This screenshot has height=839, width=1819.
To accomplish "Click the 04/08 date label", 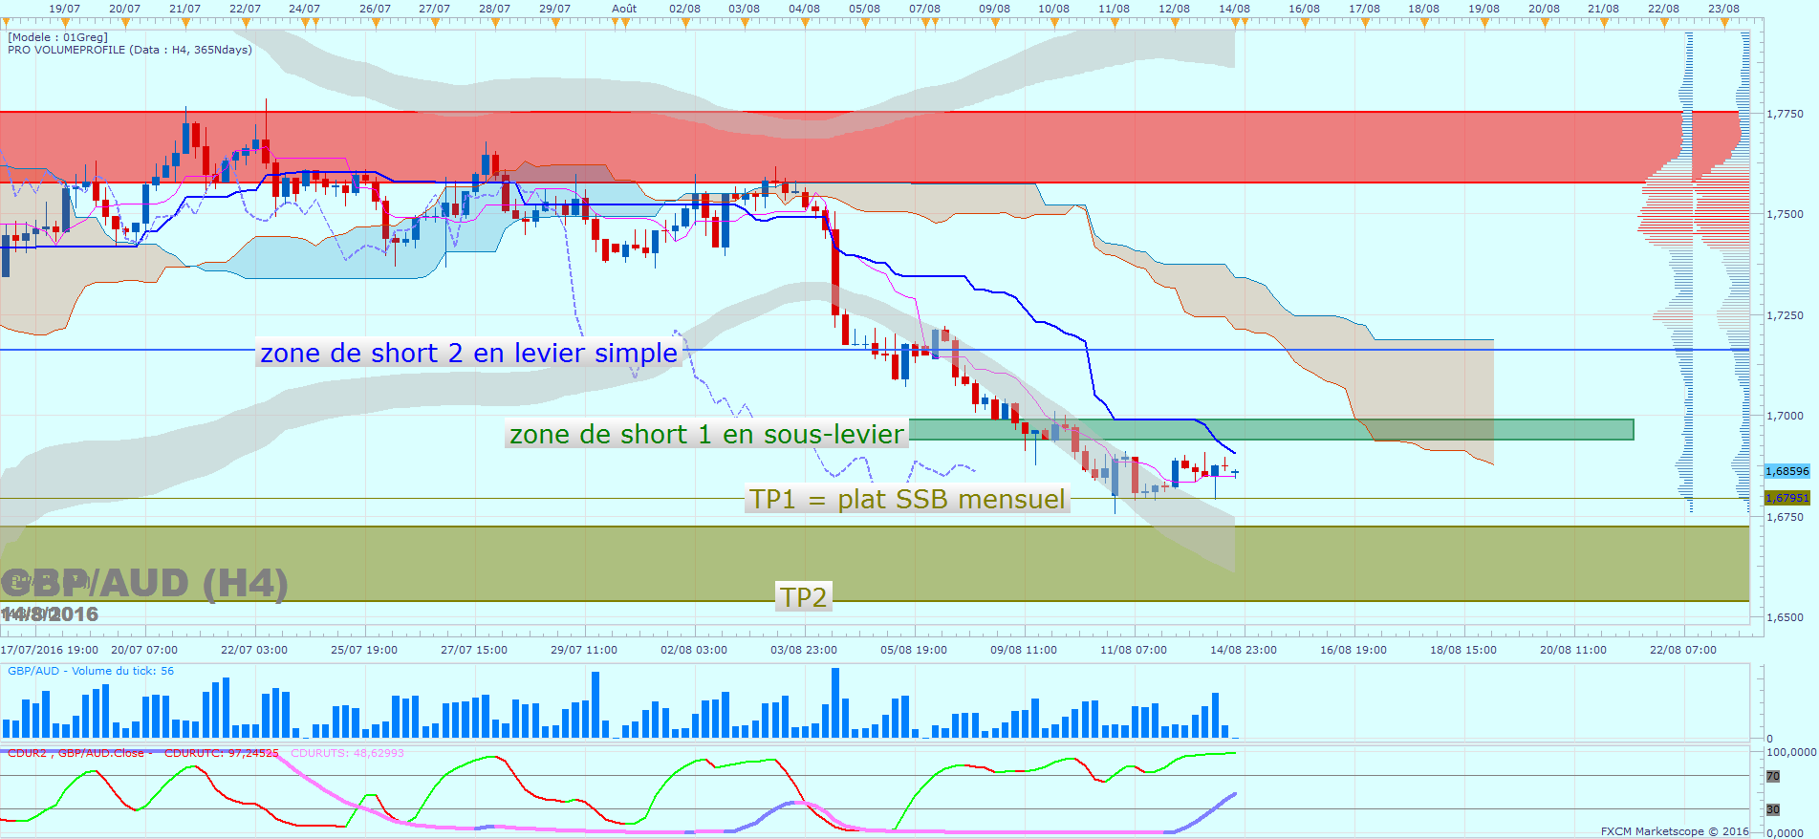I will point(805,9).
